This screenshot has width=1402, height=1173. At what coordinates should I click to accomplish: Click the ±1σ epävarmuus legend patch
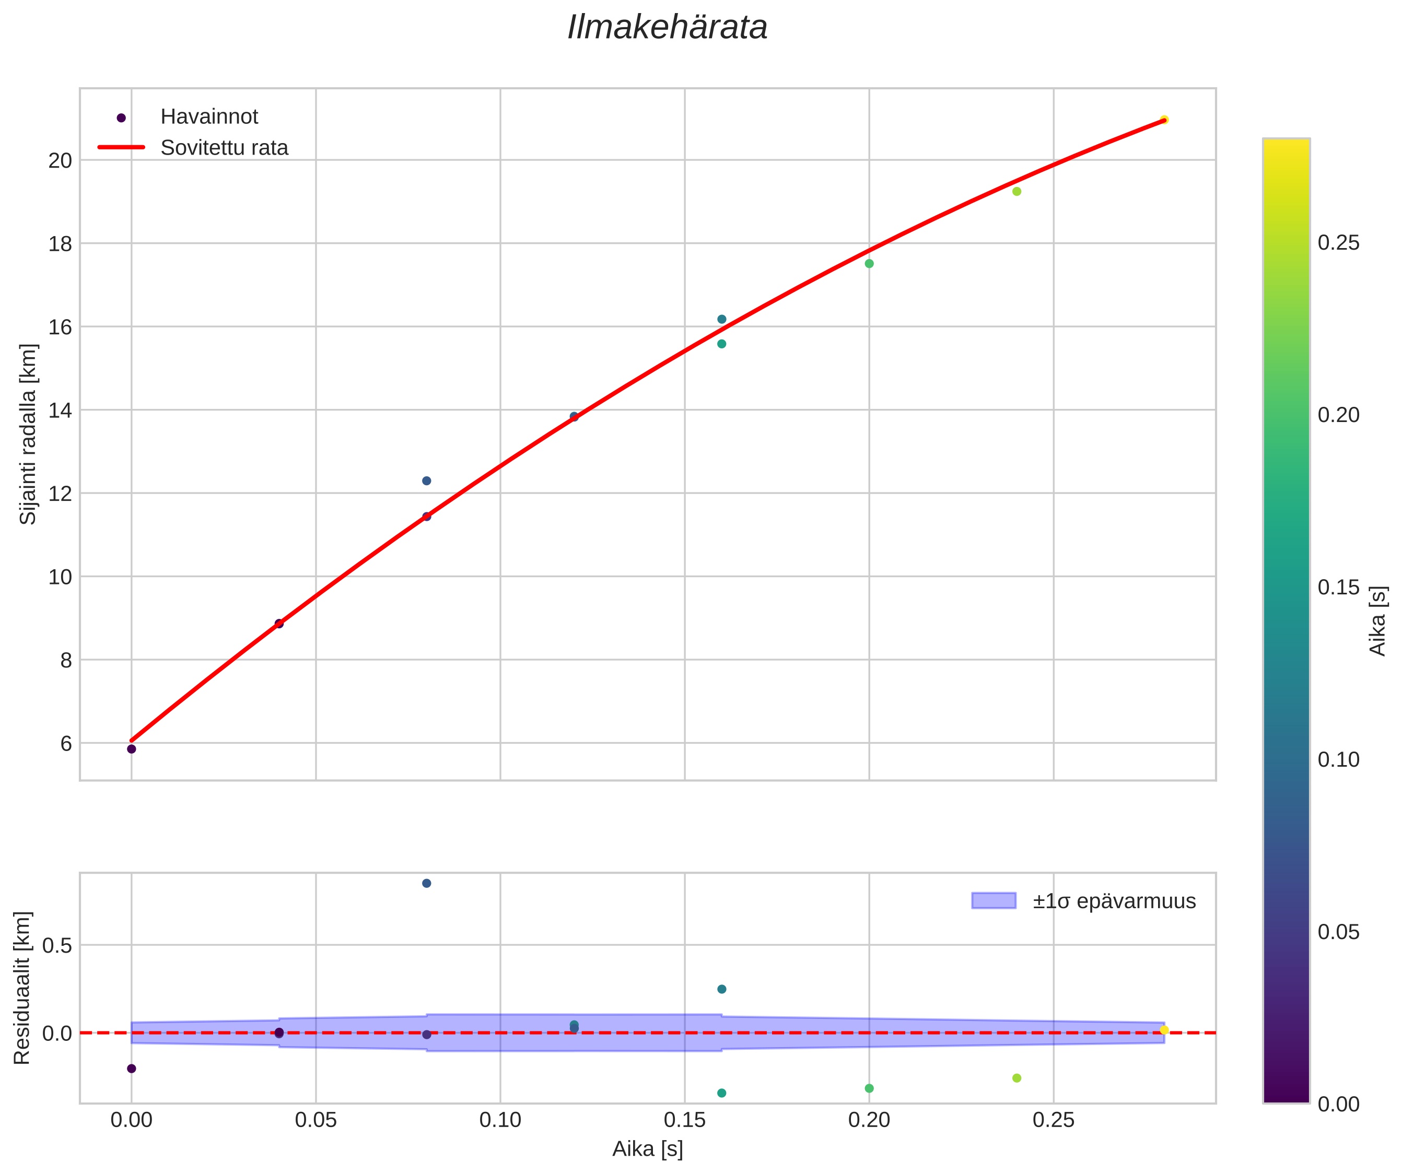(994, 900)
